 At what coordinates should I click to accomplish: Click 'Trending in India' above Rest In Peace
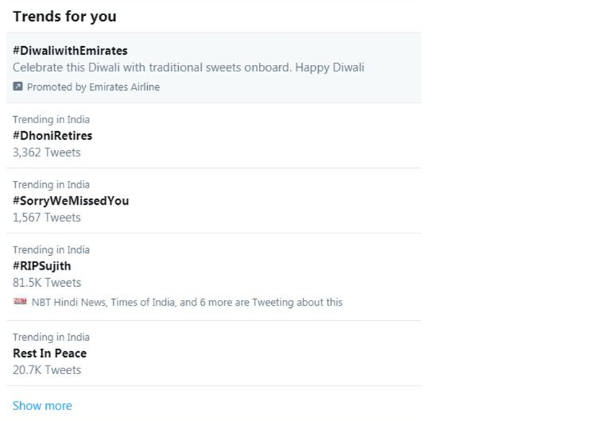click(x=51, y=337)
